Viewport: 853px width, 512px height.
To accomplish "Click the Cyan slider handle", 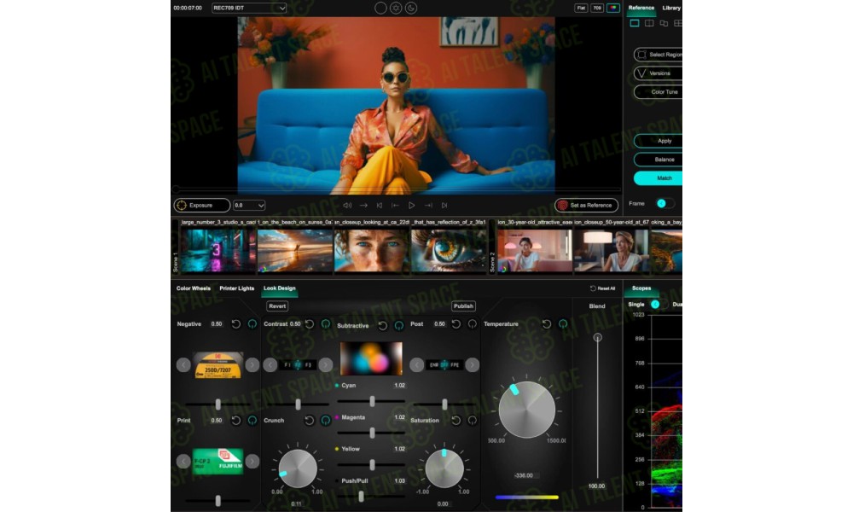I will click(x=372, y=402).
